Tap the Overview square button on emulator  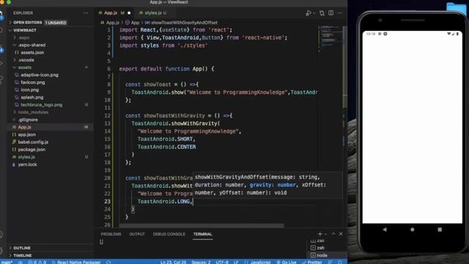pyautogui.click(x=440, y=230)
